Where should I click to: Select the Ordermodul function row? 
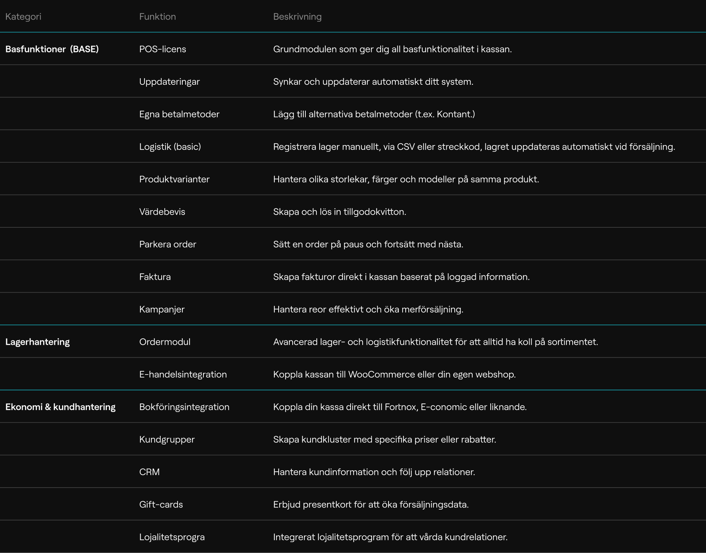click(x=164, y=342)
